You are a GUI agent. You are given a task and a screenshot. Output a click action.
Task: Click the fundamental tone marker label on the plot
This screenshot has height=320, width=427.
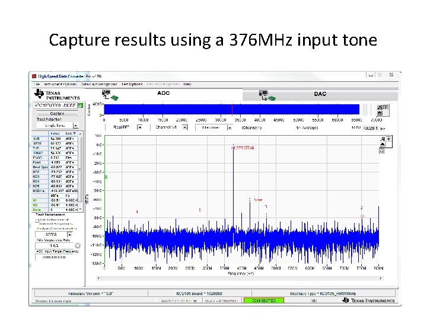click(x=243, y=148)
